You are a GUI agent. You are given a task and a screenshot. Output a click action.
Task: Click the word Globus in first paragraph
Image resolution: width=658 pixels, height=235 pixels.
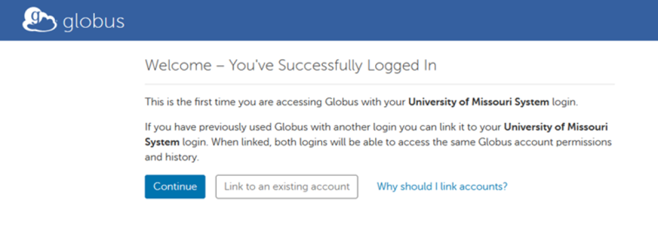(x=341, y=101)
